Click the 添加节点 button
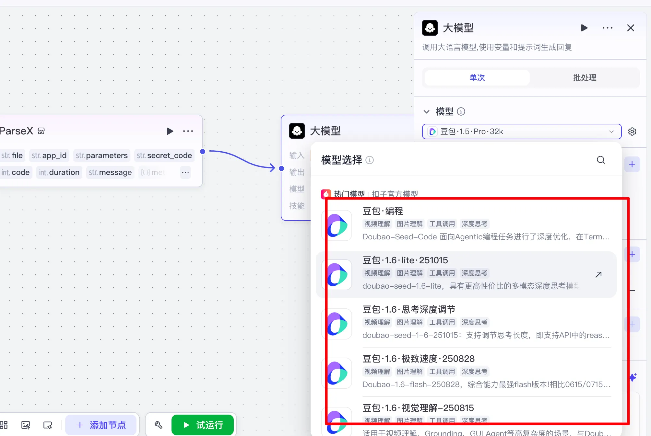 tap(101, 425)
